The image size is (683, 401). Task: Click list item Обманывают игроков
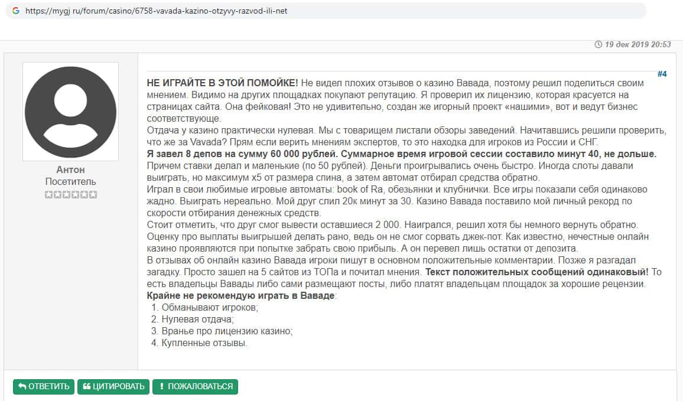[210, 307]
